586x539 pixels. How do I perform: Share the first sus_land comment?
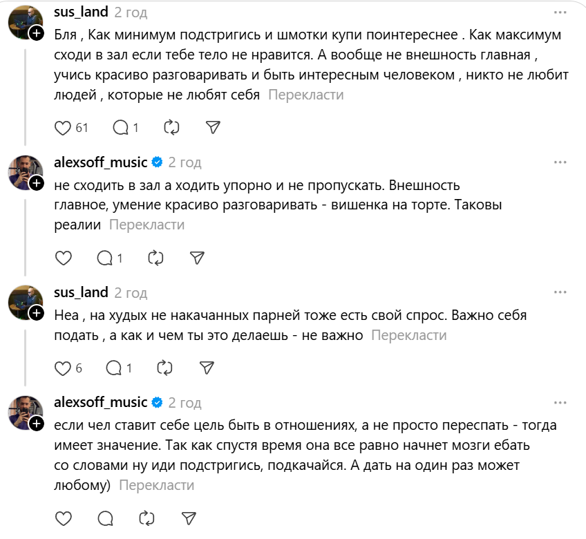click(214, 128)
